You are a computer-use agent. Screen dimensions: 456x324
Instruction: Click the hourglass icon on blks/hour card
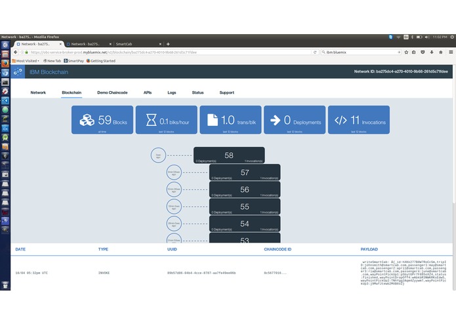pyautogui.click(x=151, y=120)
